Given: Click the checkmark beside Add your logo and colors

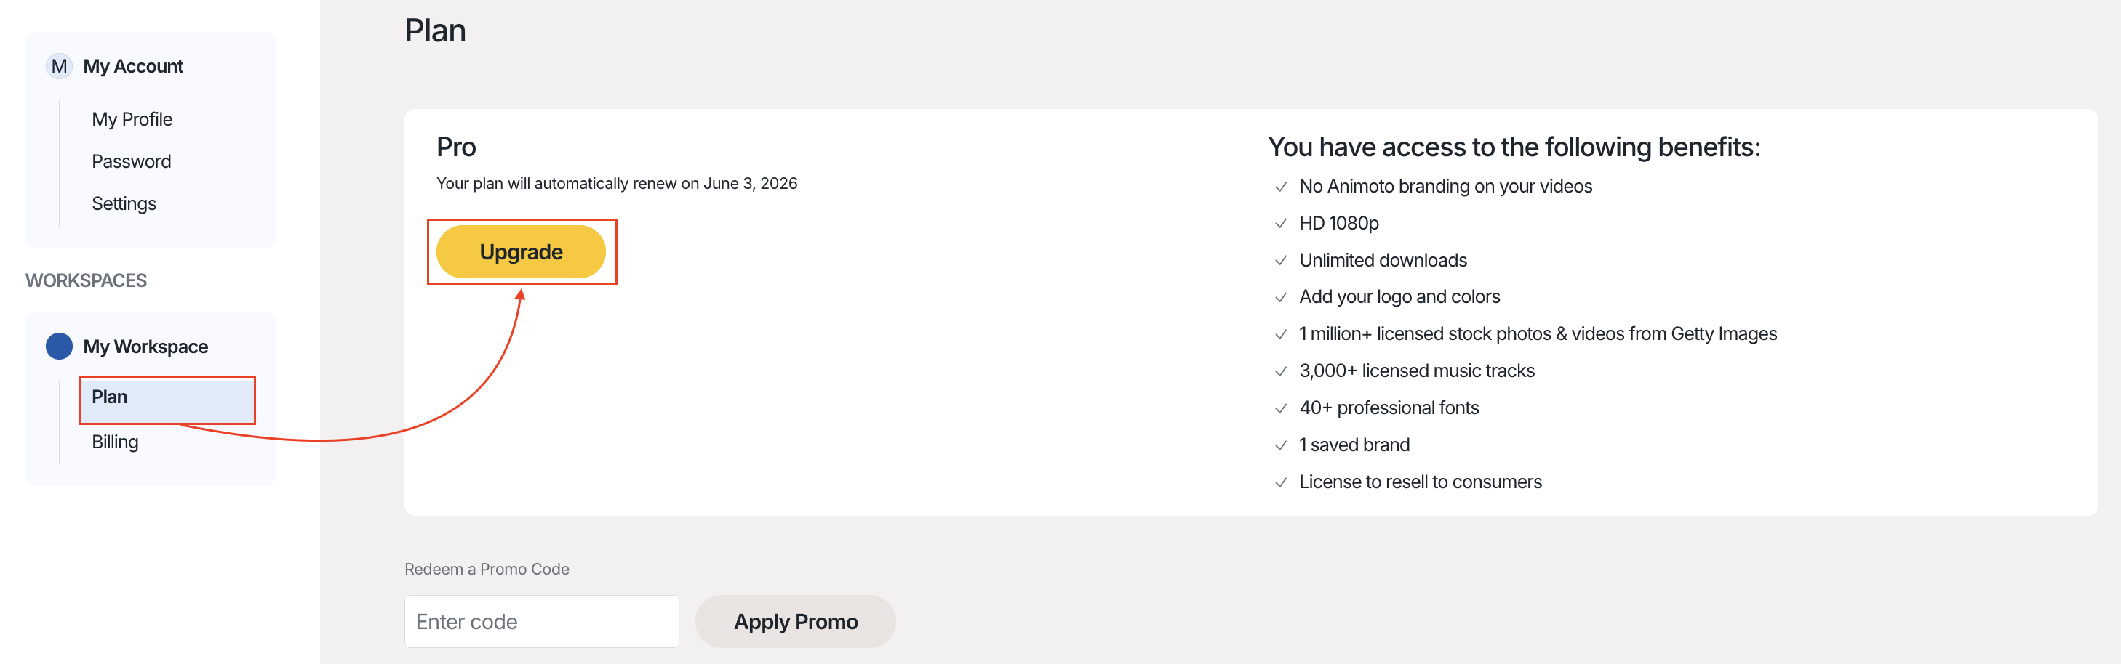Looking at the screenshot, I should (1280, 297).
